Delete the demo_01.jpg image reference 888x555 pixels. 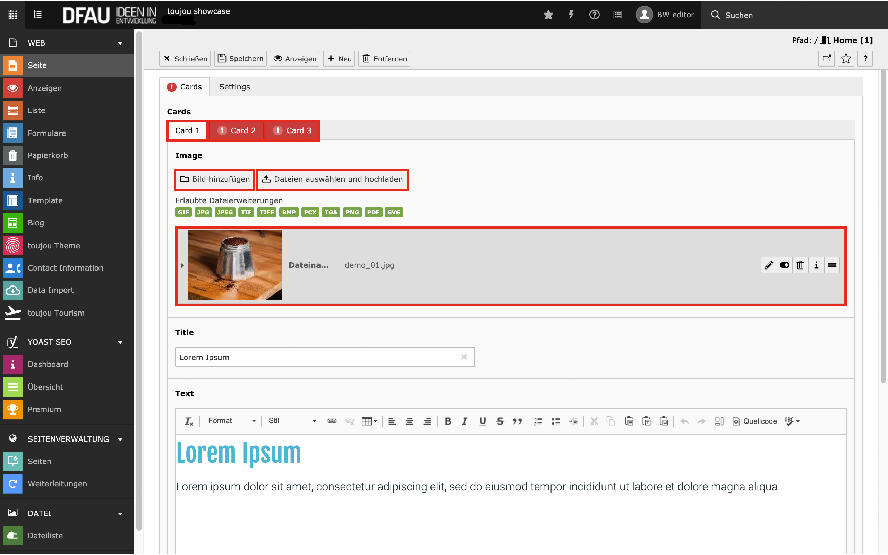(800, 265)
